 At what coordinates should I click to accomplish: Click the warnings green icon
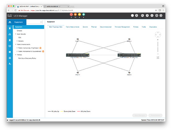pyautogui.click(x=84, y=14)
